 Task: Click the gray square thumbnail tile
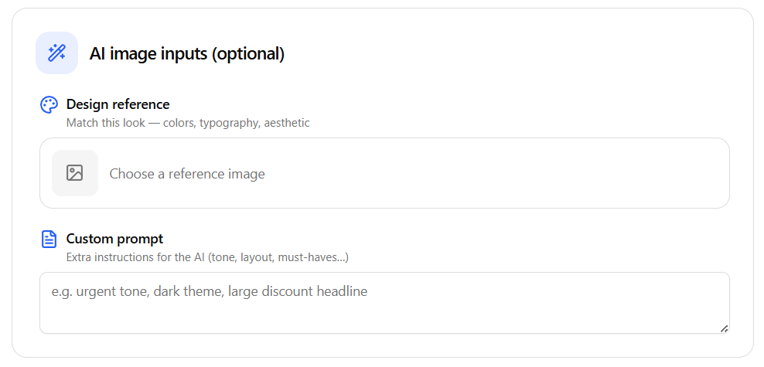click(75, 173)
